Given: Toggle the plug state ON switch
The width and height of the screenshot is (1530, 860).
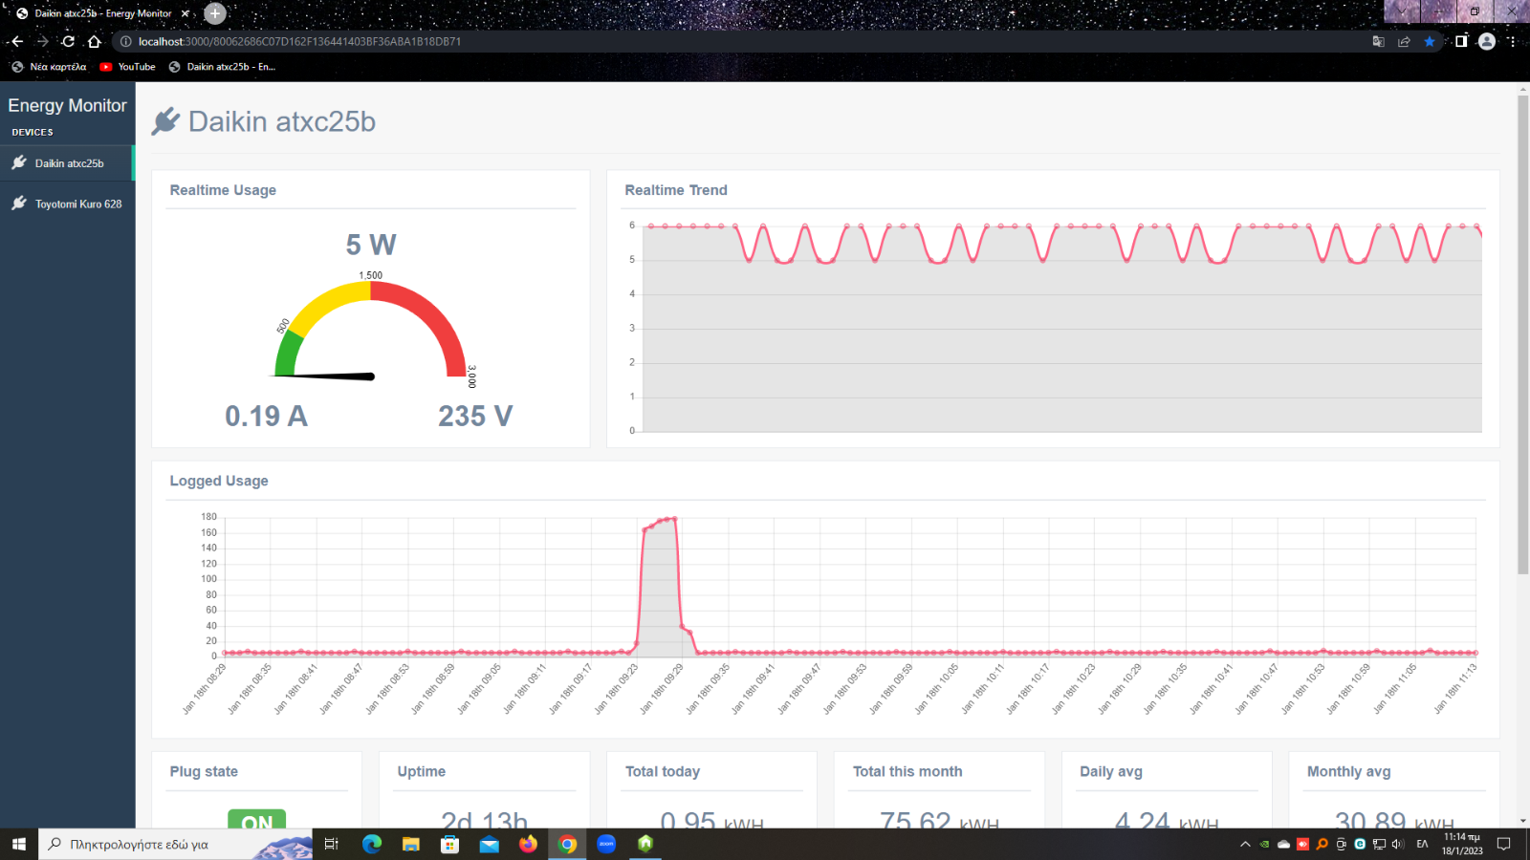Looking at the screenshot, I should coord(257,819).
